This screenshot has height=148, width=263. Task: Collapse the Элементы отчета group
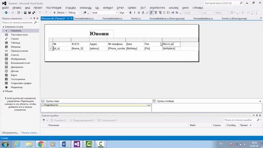(x=3, y=27)
